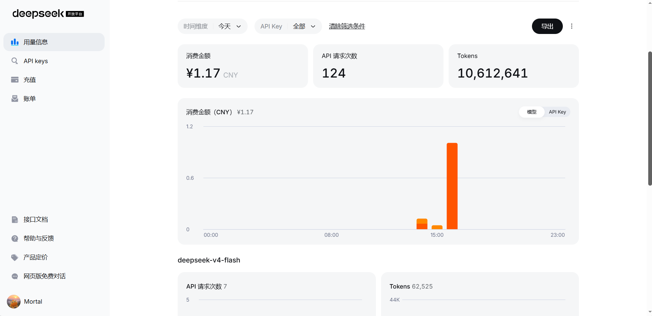The height and width of the screenshot is (316, 652).
Task: Switch chart grouping to API Key
Action: [x=557, y=112]
